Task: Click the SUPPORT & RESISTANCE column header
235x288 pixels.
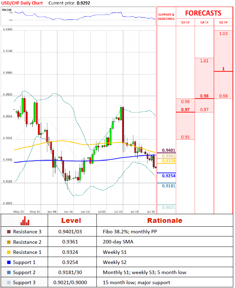Action: click(x=166, y=17)
